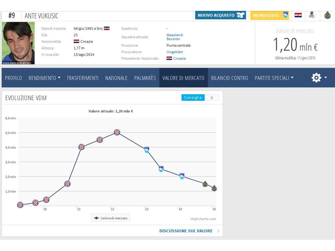Click the Jupiler league logo icon
Screen dimensions: 335x251
[x=313, y=15]
